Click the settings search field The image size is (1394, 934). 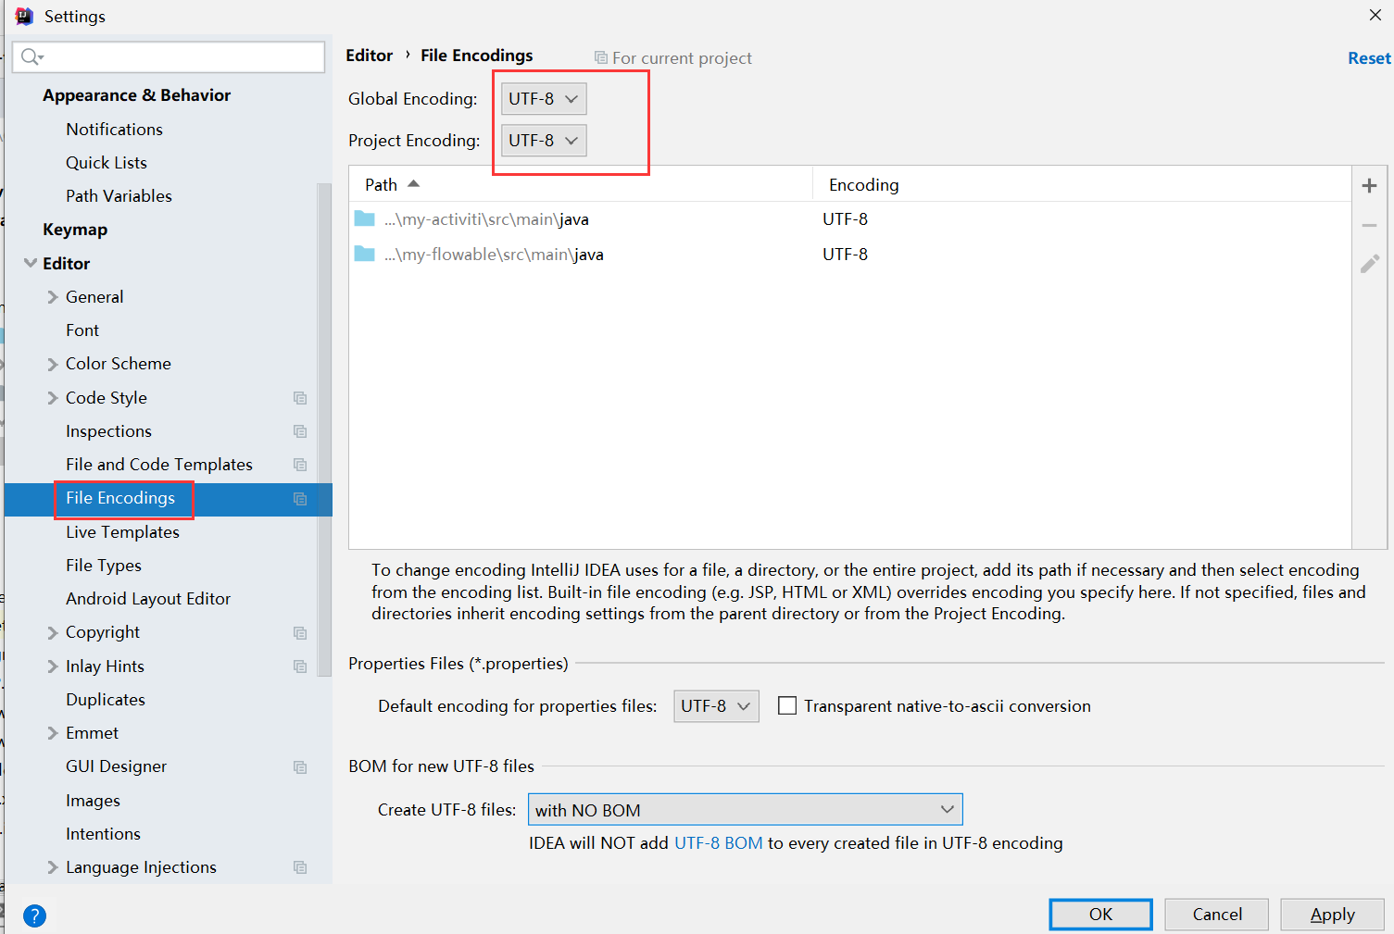pos(169,56)
